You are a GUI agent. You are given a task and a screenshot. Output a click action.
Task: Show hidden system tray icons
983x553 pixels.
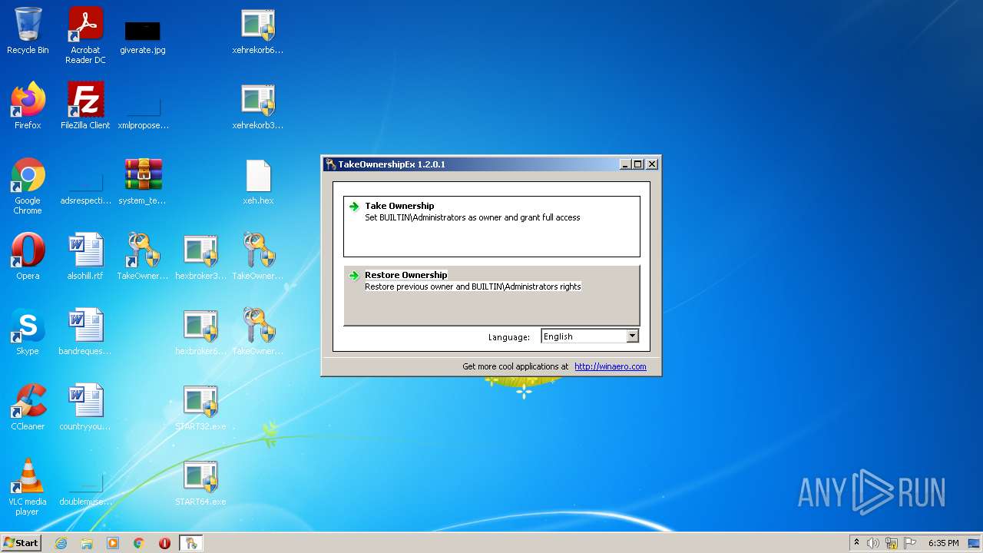tap(857, 543)
